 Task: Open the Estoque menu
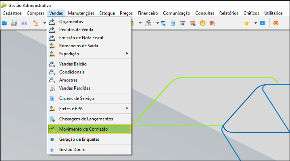pos(107,13)
